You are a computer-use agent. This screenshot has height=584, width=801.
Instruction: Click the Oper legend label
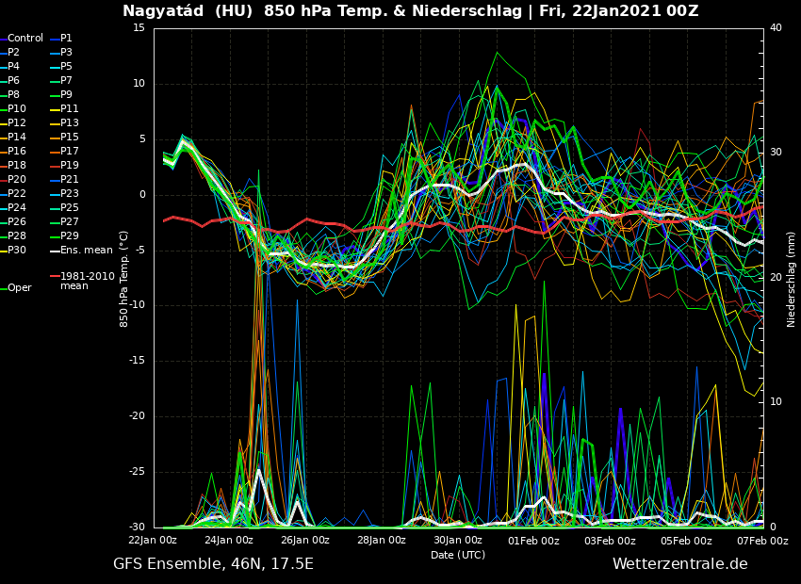tap(19, 288)
